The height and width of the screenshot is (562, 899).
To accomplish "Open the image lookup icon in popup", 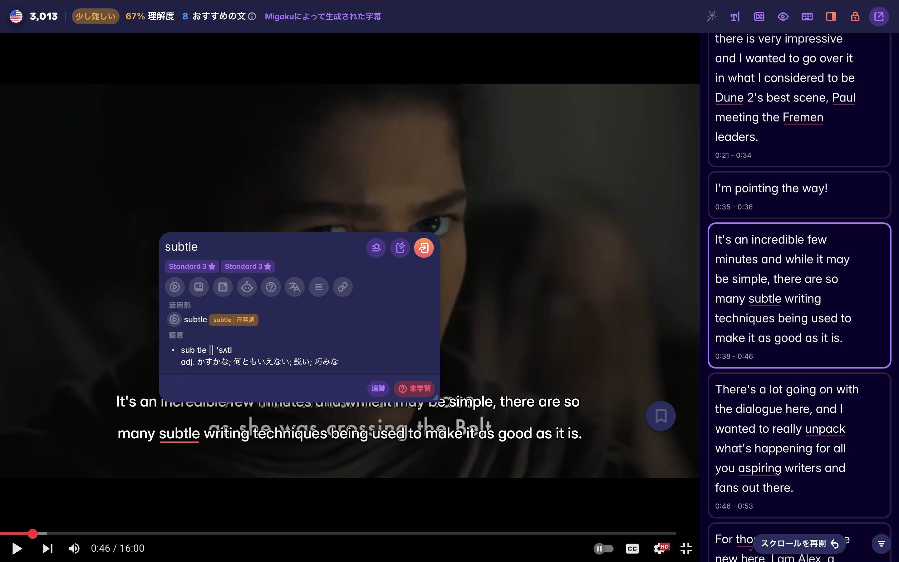I will coord(199,287).
